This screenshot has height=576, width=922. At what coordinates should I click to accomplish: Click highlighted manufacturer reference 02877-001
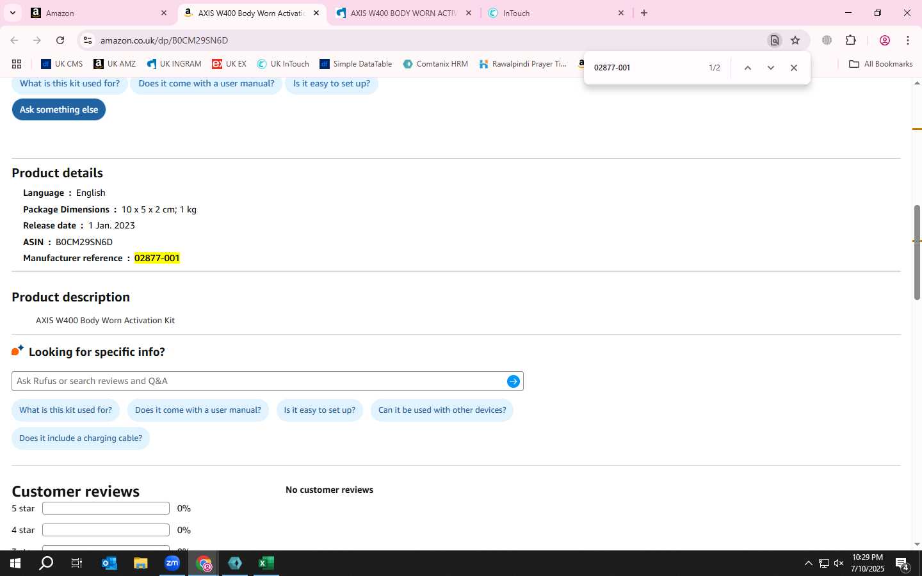click(157, 258)
